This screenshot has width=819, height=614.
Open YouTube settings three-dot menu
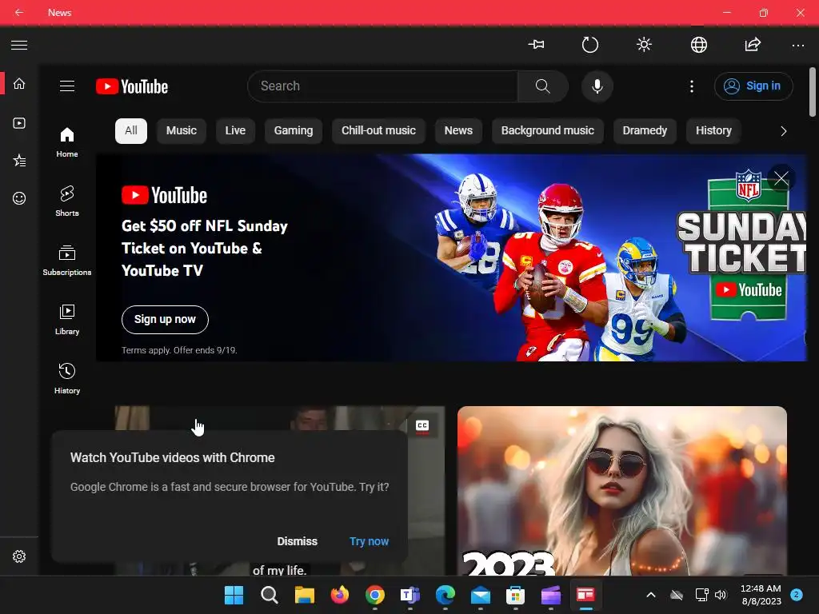pos(692,86)
